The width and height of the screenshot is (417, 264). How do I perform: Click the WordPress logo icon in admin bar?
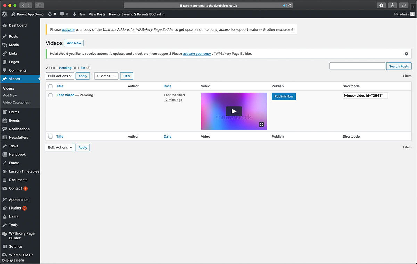(x=5, y=14)
